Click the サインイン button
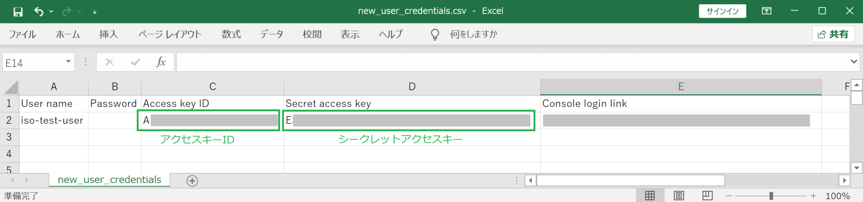 pos(722,11)
